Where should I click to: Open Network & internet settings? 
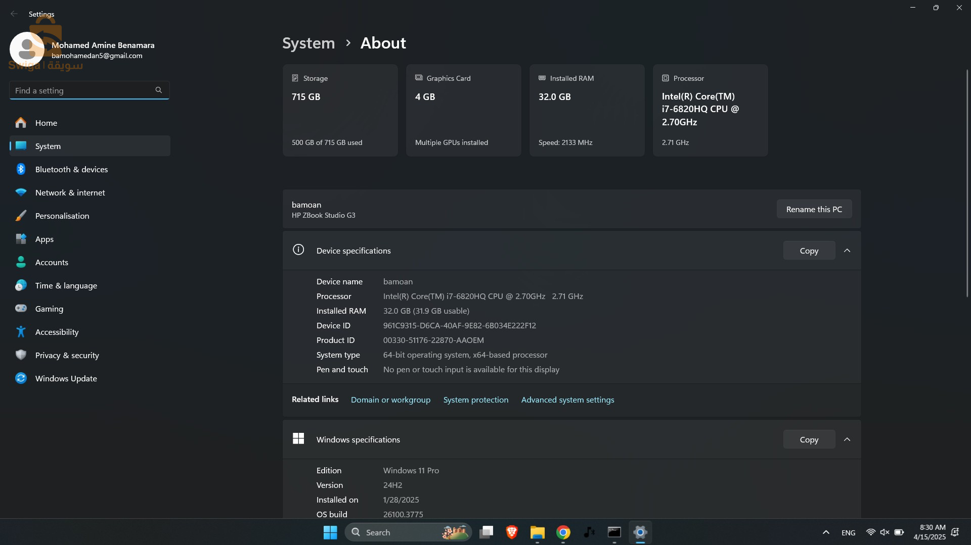90,192
